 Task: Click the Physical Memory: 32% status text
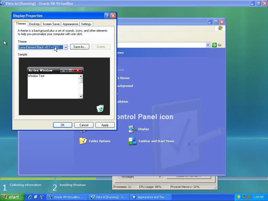[x=185, y=187]
